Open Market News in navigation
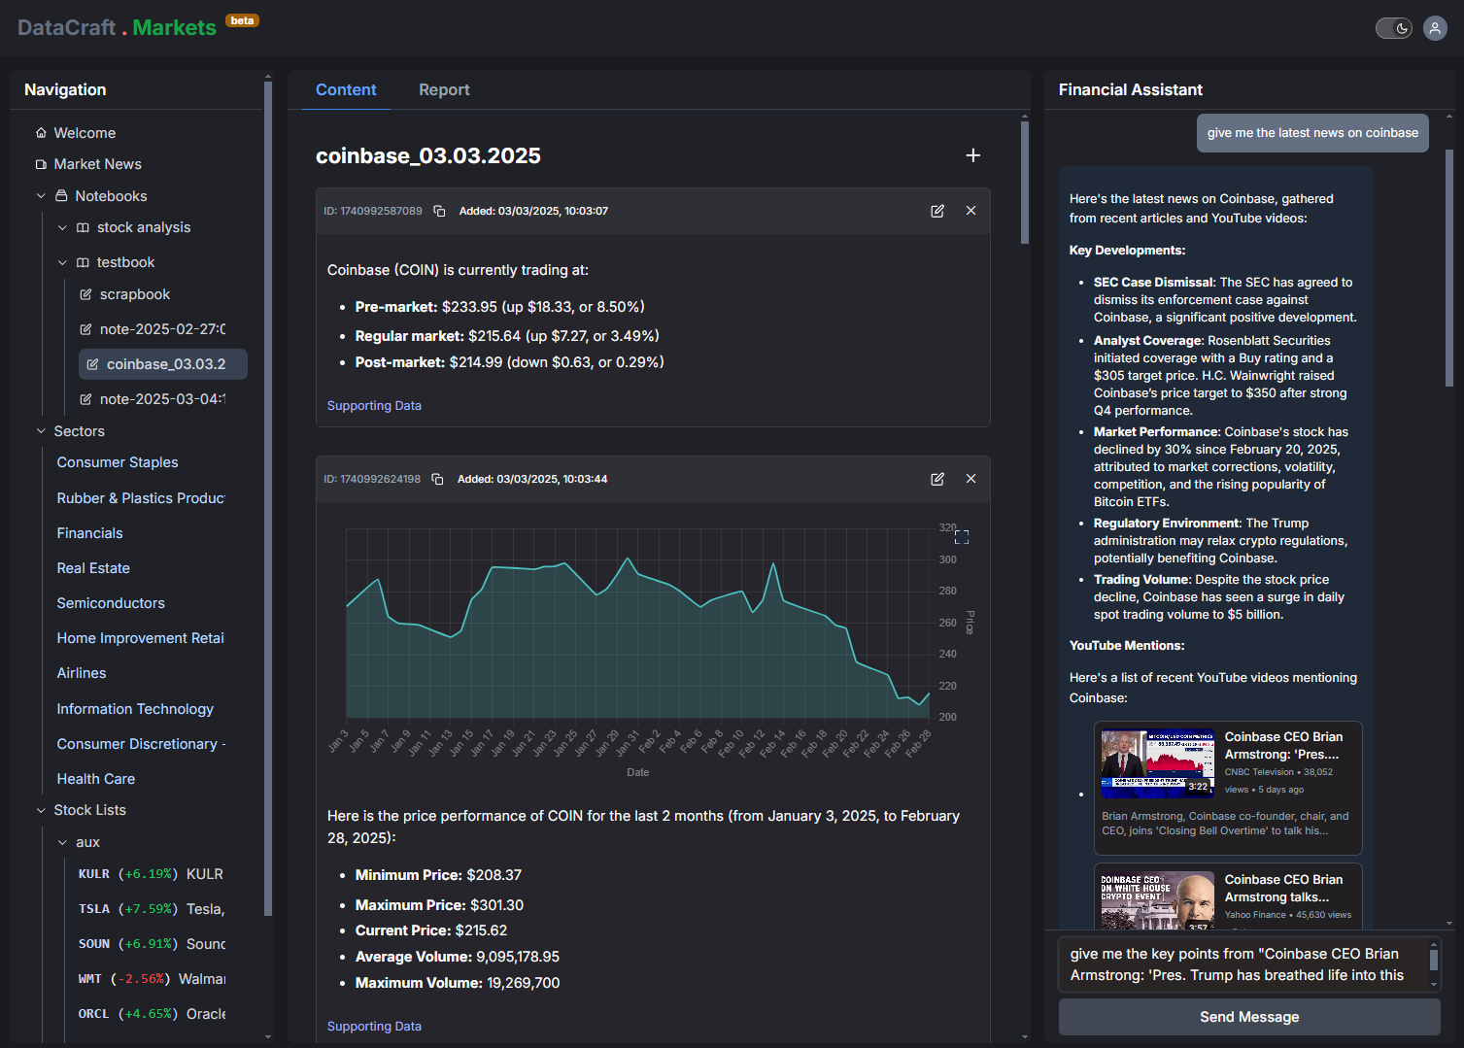 tap(97, 164)
